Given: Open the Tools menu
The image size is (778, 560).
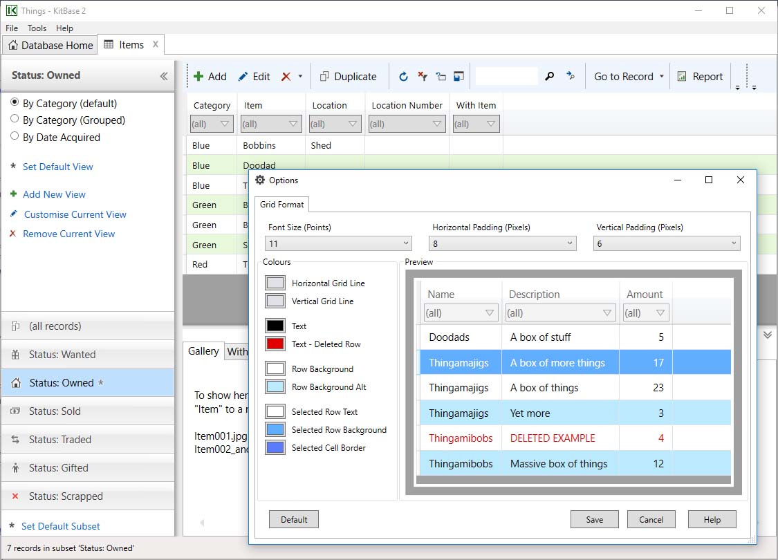Looking at the screenshot, I should click(37, 28).
